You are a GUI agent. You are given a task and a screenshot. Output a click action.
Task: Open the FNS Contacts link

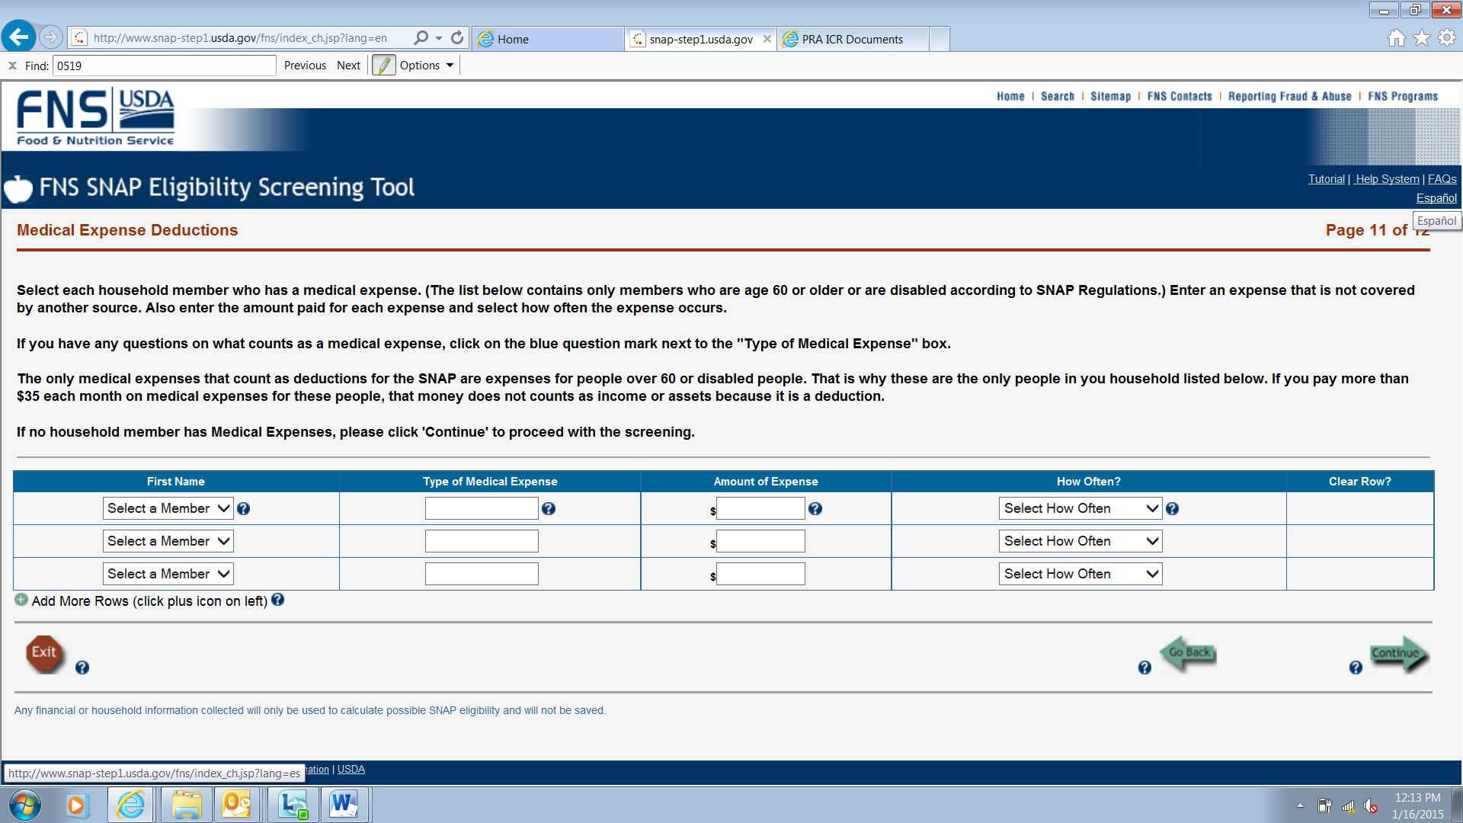click(1179, 97)
